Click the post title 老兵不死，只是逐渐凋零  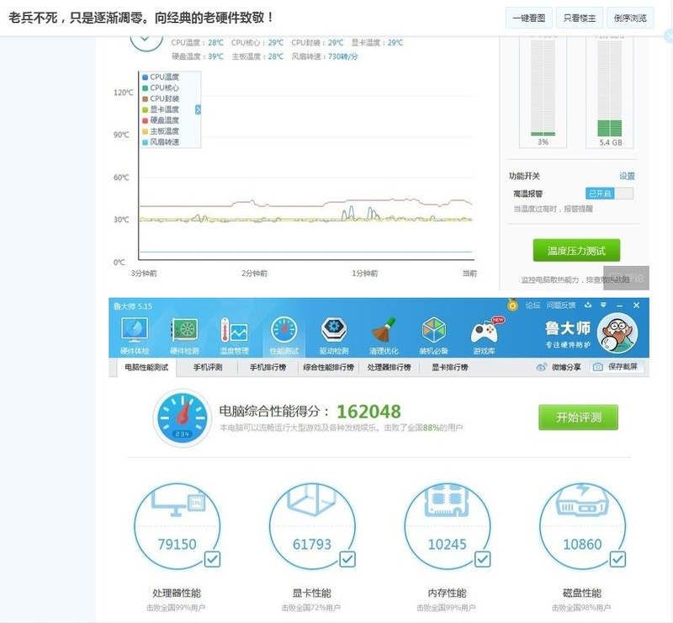click(x=140, y=18)
